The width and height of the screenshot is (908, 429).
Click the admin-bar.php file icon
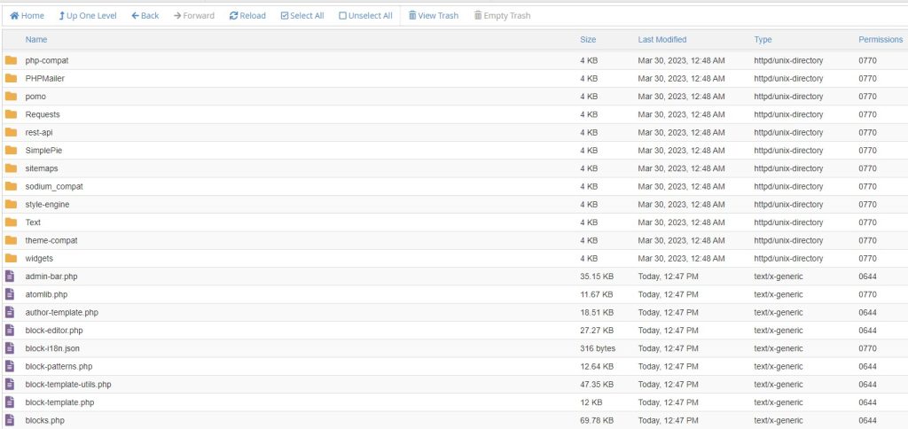tap(9, 277)
